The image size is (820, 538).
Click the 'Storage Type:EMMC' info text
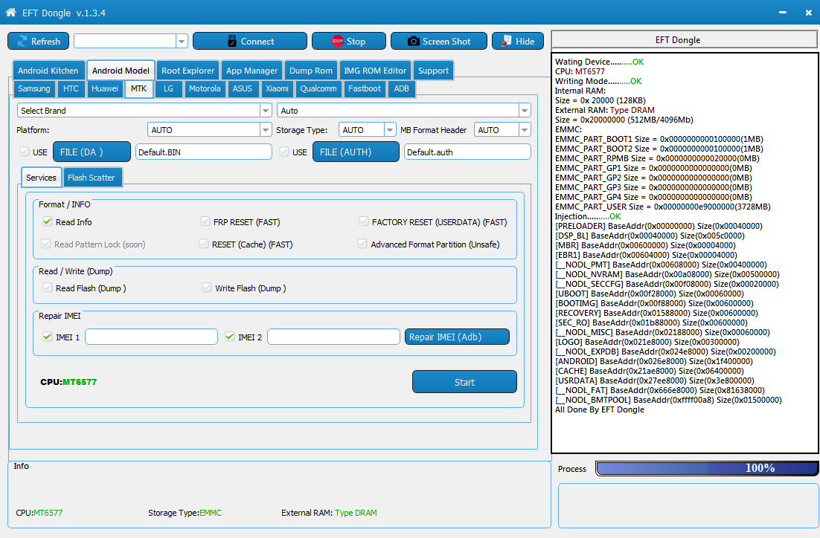(x=185, y=513)
